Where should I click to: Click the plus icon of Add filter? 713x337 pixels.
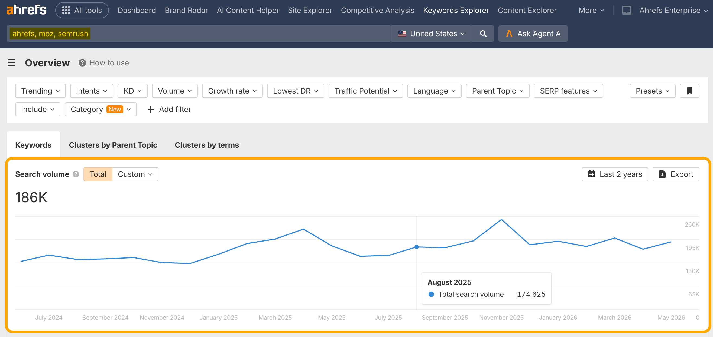click(x=151, y=109)
